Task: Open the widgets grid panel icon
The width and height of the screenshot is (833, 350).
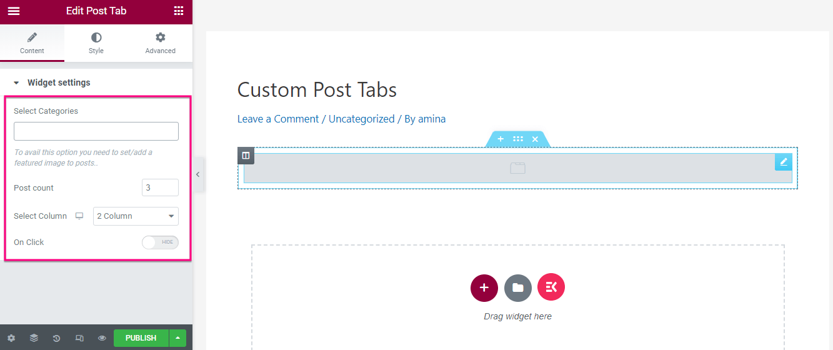Action: (x=179, y=11)
